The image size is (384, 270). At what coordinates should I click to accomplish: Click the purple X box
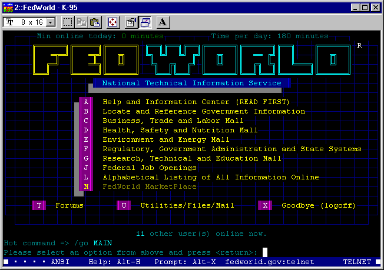pyautogui.click(x=265, y=205)
